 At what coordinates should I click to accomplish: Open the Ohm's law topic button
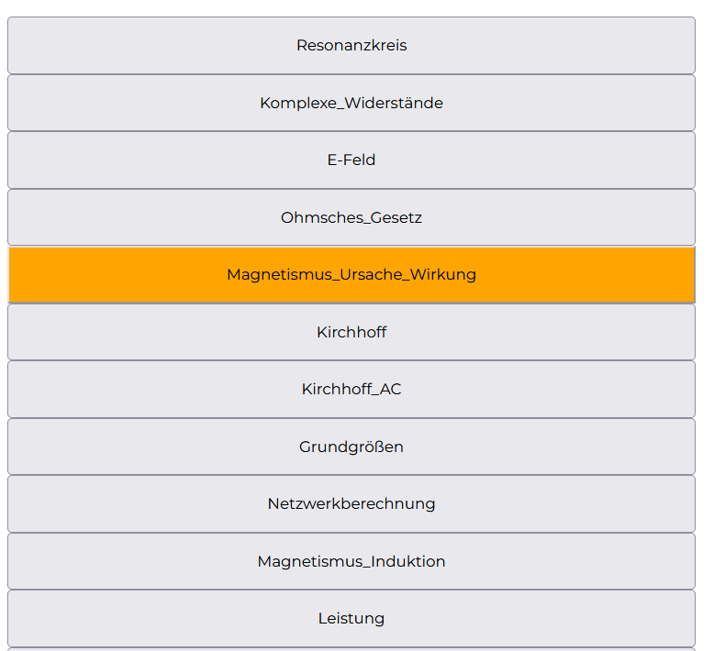point(351,217)
